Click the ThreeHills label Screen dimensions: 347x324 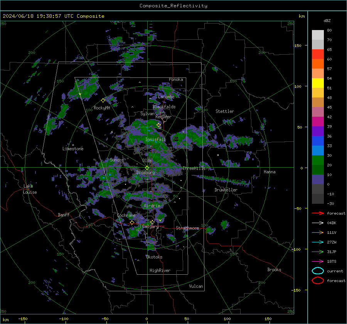(x=194, y=168)
